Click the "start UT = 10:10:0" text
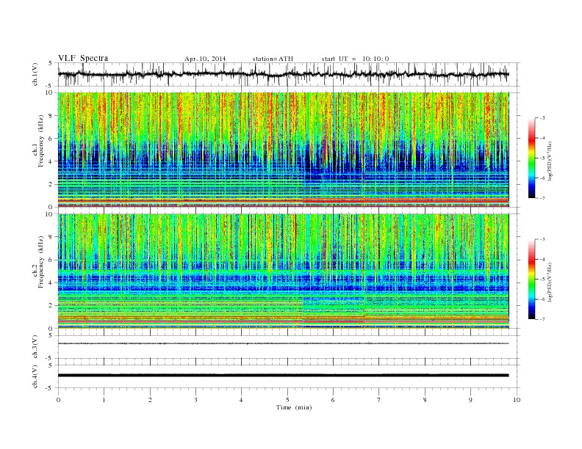 coord(355,59)
